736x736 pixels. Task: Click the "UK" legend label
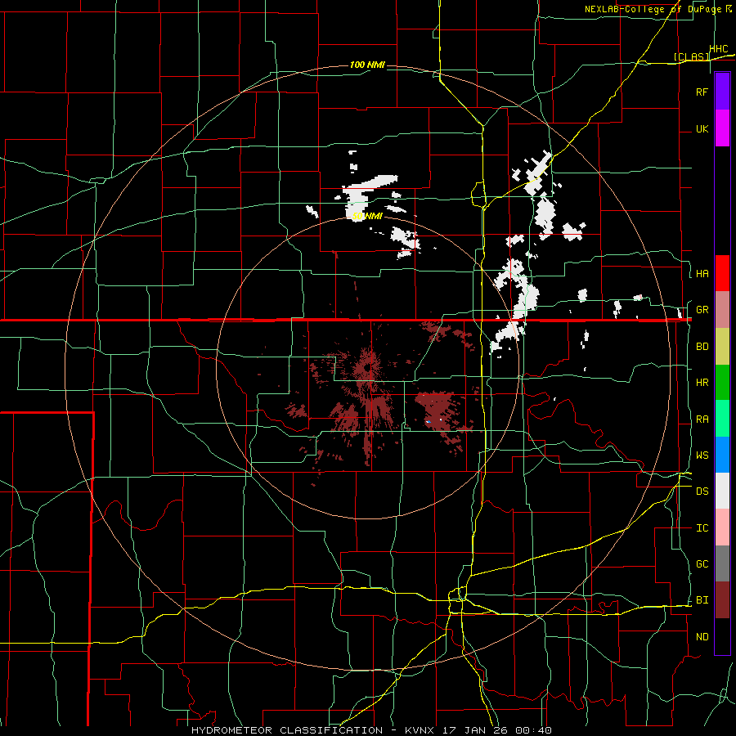point(702,129)
